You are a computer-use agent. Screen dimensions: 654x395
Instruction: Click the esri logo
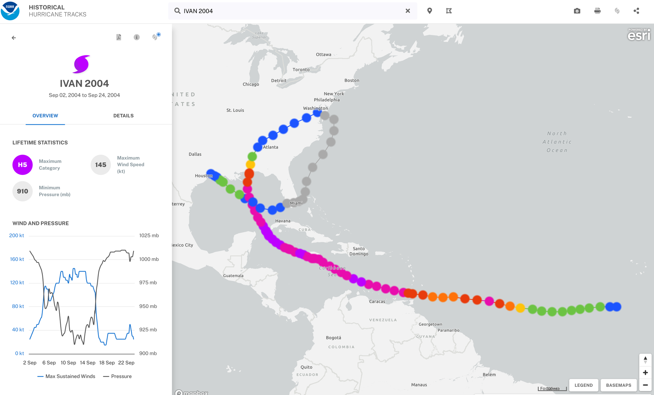click(639, 35)
